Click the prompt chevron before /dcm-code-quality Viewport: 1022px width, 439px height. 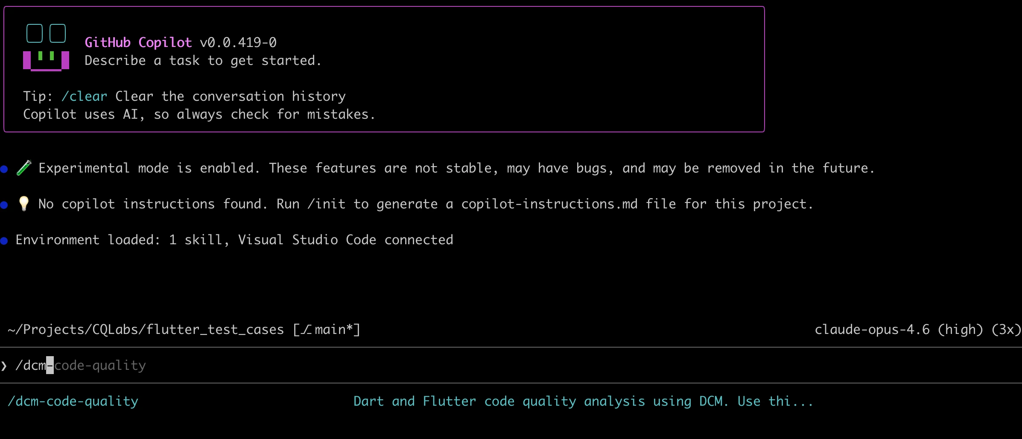pyautogui.click(x=5, y=366)
